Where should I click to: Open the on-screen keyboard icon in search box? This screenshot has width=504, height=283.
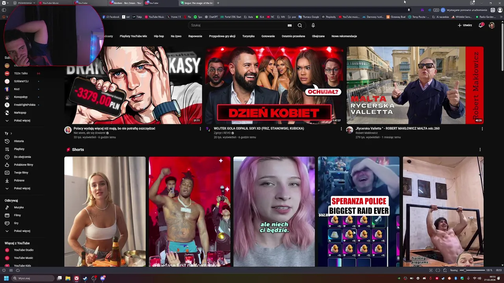click(x=290, y=25)
